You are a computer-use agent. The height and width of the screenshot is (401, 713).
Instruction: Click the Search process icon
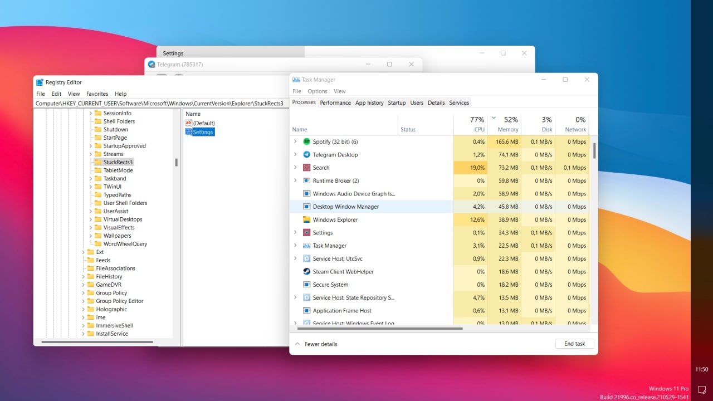point(306,168)
